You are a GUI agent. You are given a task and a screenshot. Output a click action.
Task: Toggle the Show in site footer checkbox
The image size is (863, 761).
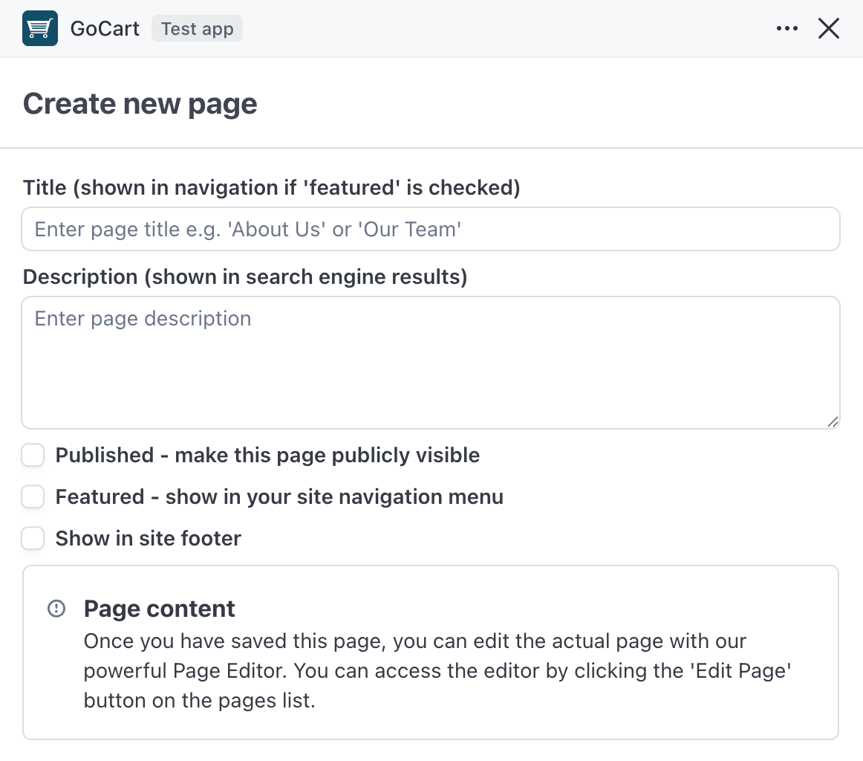(x=33, y=538)
